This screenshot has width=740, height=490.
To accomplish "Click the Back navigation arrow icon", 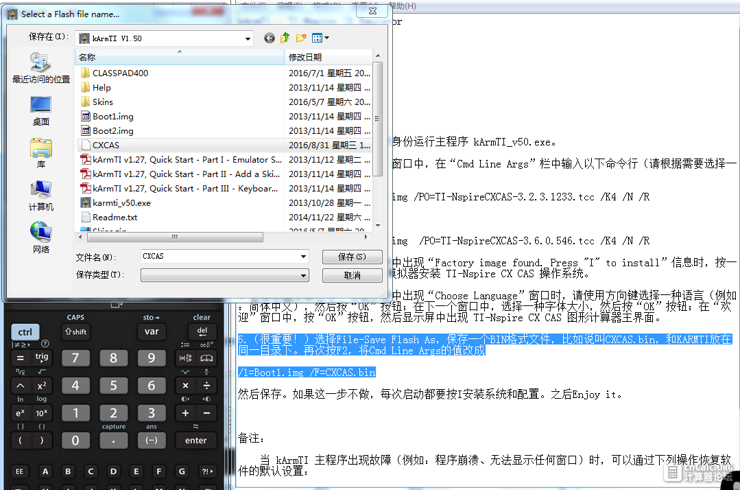I will [x=269, y=38].
